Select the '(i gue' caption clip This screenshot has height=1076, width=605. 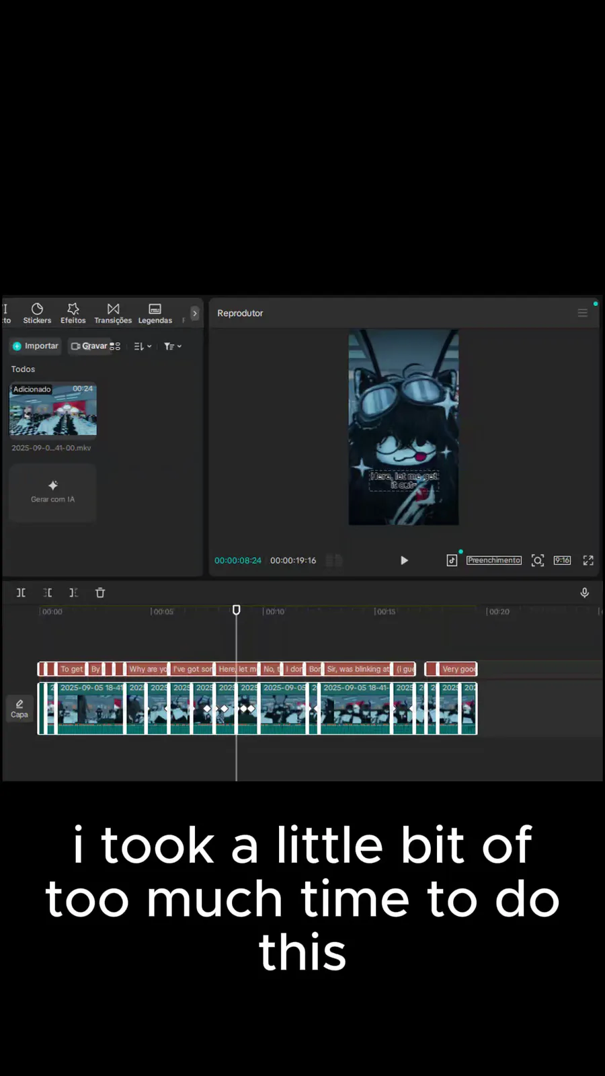[405, 669]
